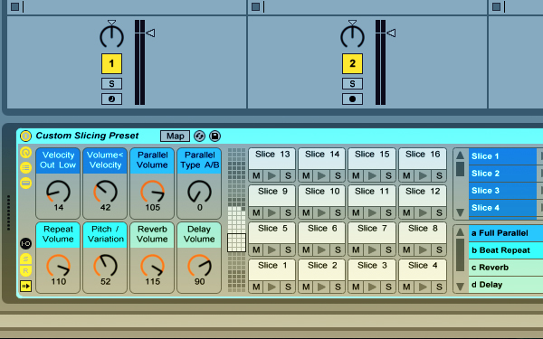Click the Reverb Volume macro knob

pos(152,266)
